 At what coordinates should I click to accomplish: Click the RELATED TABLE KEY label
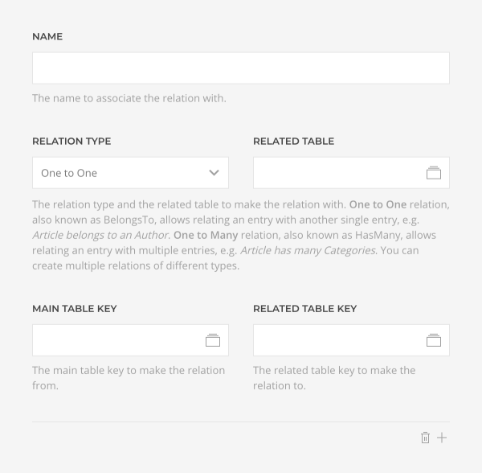(x=305, y=309)
